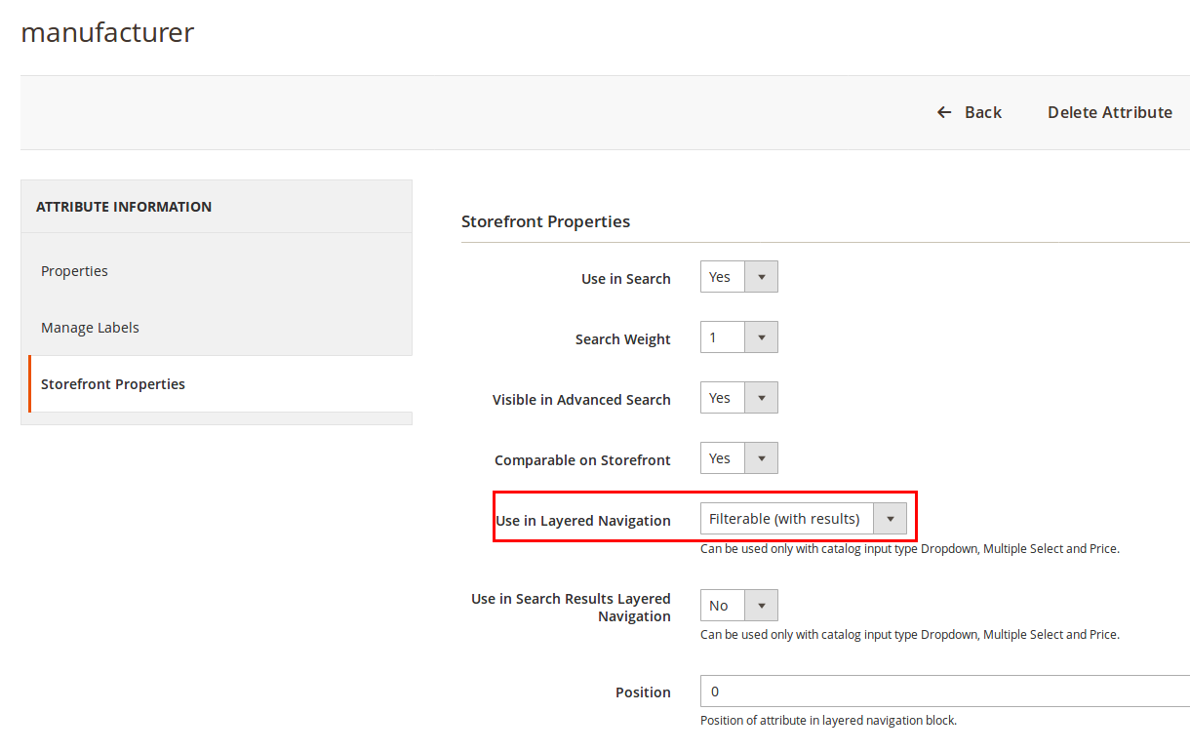Click the Comparable on Storefront label
Image resolution: width=1190 pixels, height=751 pixels.
pos(582,460)
